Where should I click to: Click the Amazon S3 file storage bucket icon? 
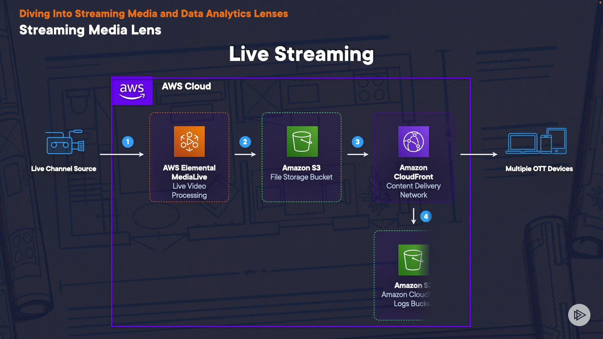(302, 142)
